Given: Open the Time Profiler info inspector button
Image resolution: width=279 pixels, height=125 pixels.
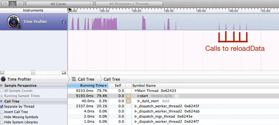Looking at the screenshot, I should (x=64, y=22).
